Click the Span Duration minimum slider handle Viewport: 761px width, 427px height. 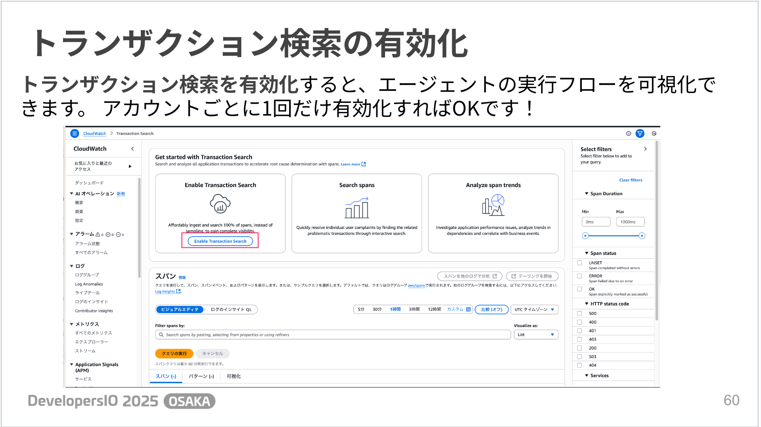tap(585, 236)
